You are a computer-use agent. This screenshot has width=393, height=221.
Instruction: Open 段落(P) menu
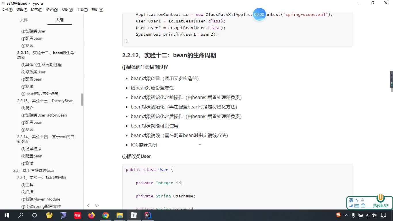[37, 10]
